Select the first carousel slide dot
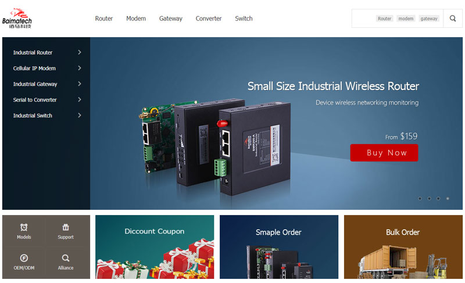Viewport: 465px width, 283px height. [420, 199]
